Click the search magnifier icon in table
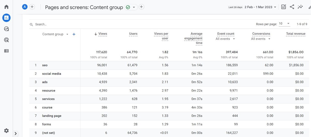The width and height of the screenshot is (311, 137). (x=31, y=24)
